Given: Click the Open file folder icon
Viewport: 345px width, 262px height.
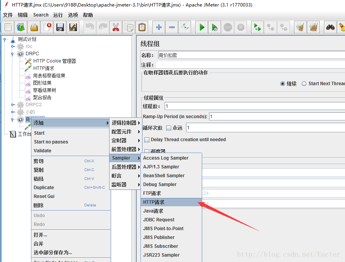Looking at the screenshot, I should (x=34, y=27).
